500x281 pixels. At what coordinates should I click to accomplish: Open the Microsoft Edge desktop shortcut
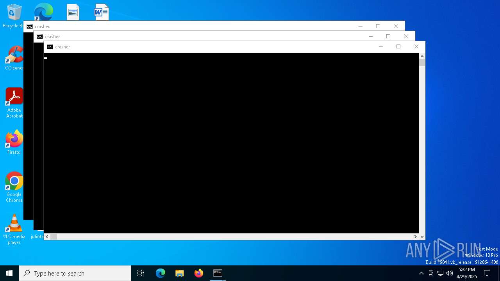point(43,12)
